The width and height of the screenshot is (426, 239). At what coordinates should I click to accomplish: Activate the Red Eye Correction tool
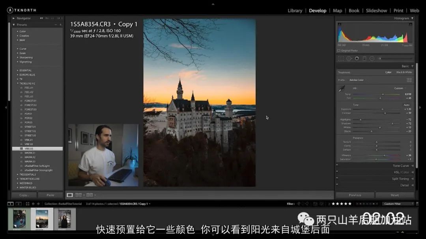(x=357, y=59)
